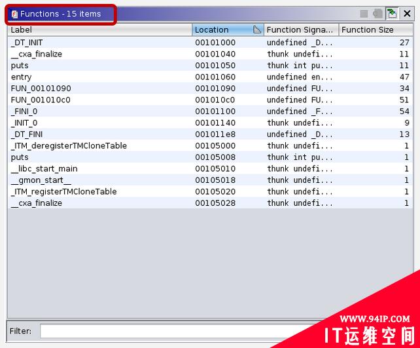Click location 001010c0
The width and height of the screenshot is (420, 348).
[215, 100]
